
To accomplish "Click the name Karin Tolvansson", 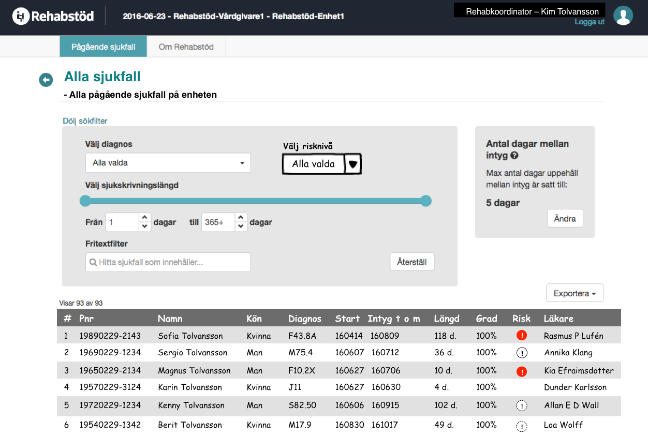I will 190,387.
